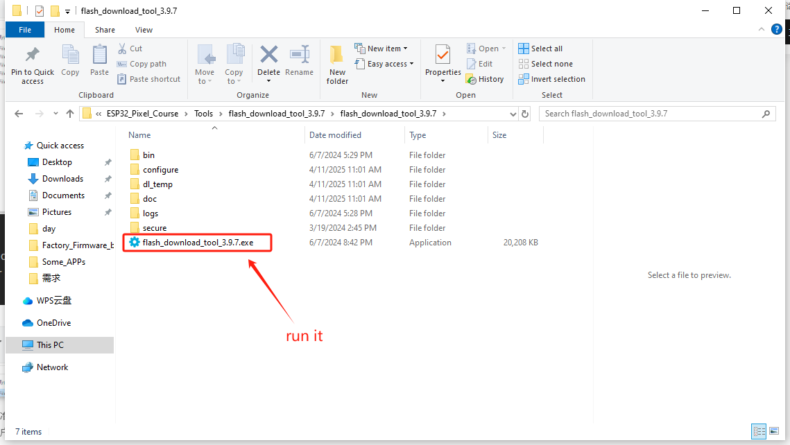Click Copy path in Clipboard group
Image resolution: width=790 pixels, height=445 pixels.
(x=141, y=64)
